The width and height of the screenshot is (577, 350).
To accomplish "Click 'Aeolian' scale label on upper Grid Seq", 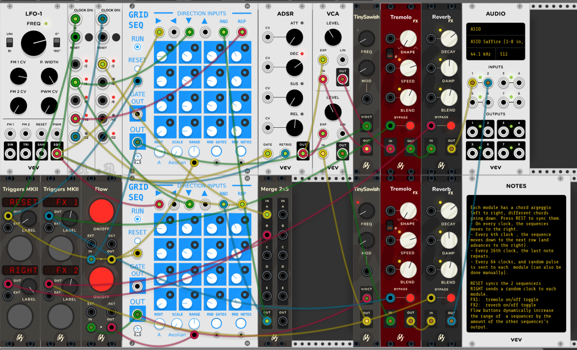I will tap(177, 163).
